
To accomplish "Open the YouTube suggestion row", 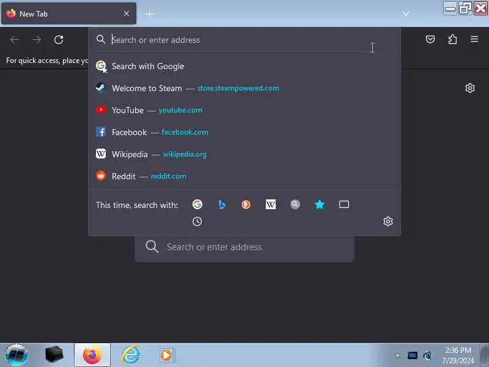I will (244, 110).
